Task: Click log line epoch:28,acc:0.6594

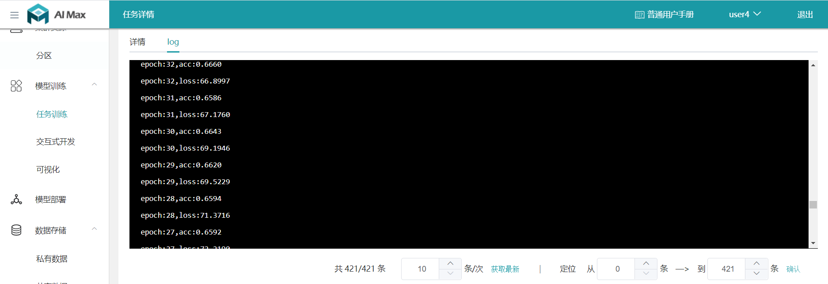Action: click(181, 199)
